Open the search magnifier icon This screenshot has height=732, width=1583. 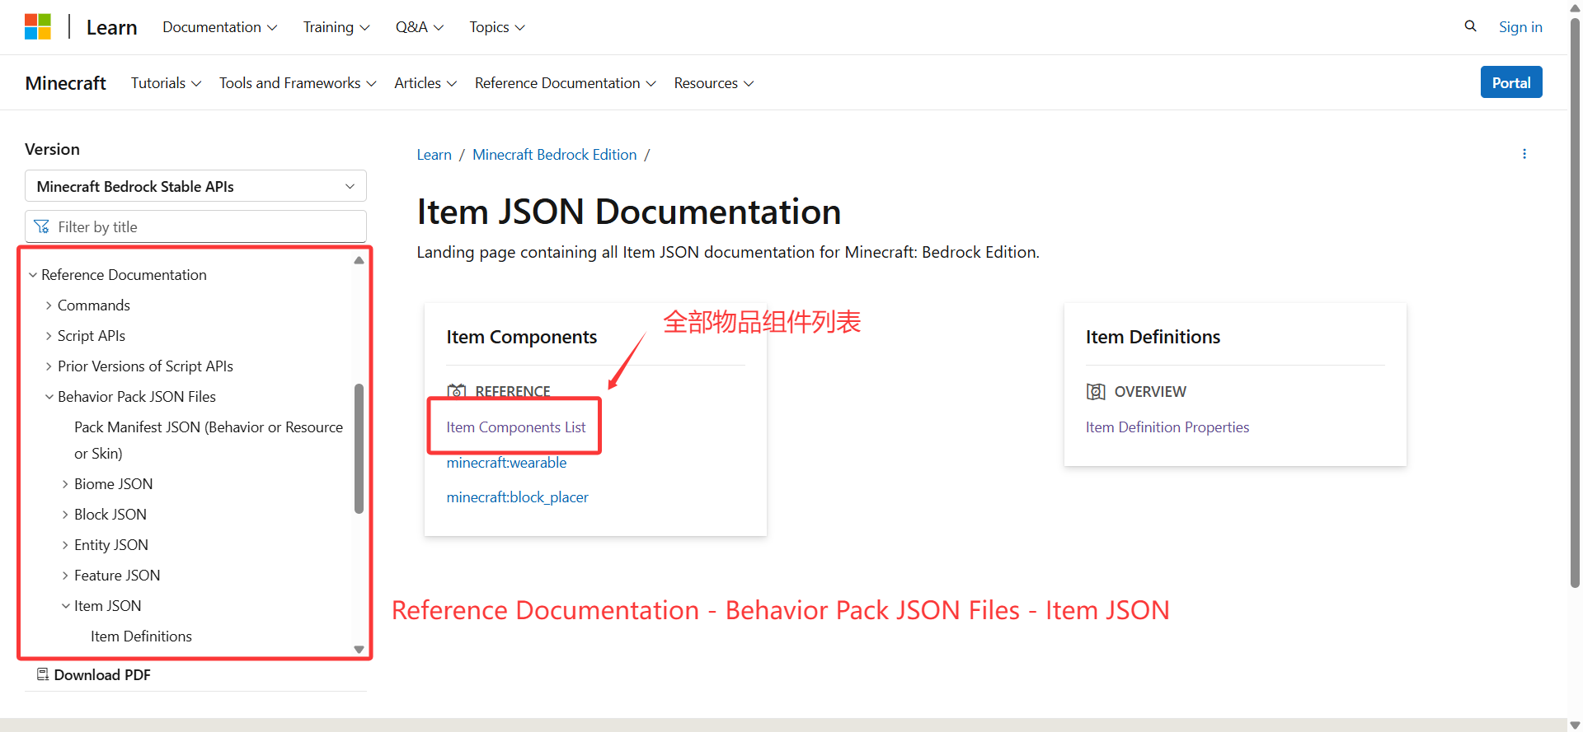point(1470,26)
